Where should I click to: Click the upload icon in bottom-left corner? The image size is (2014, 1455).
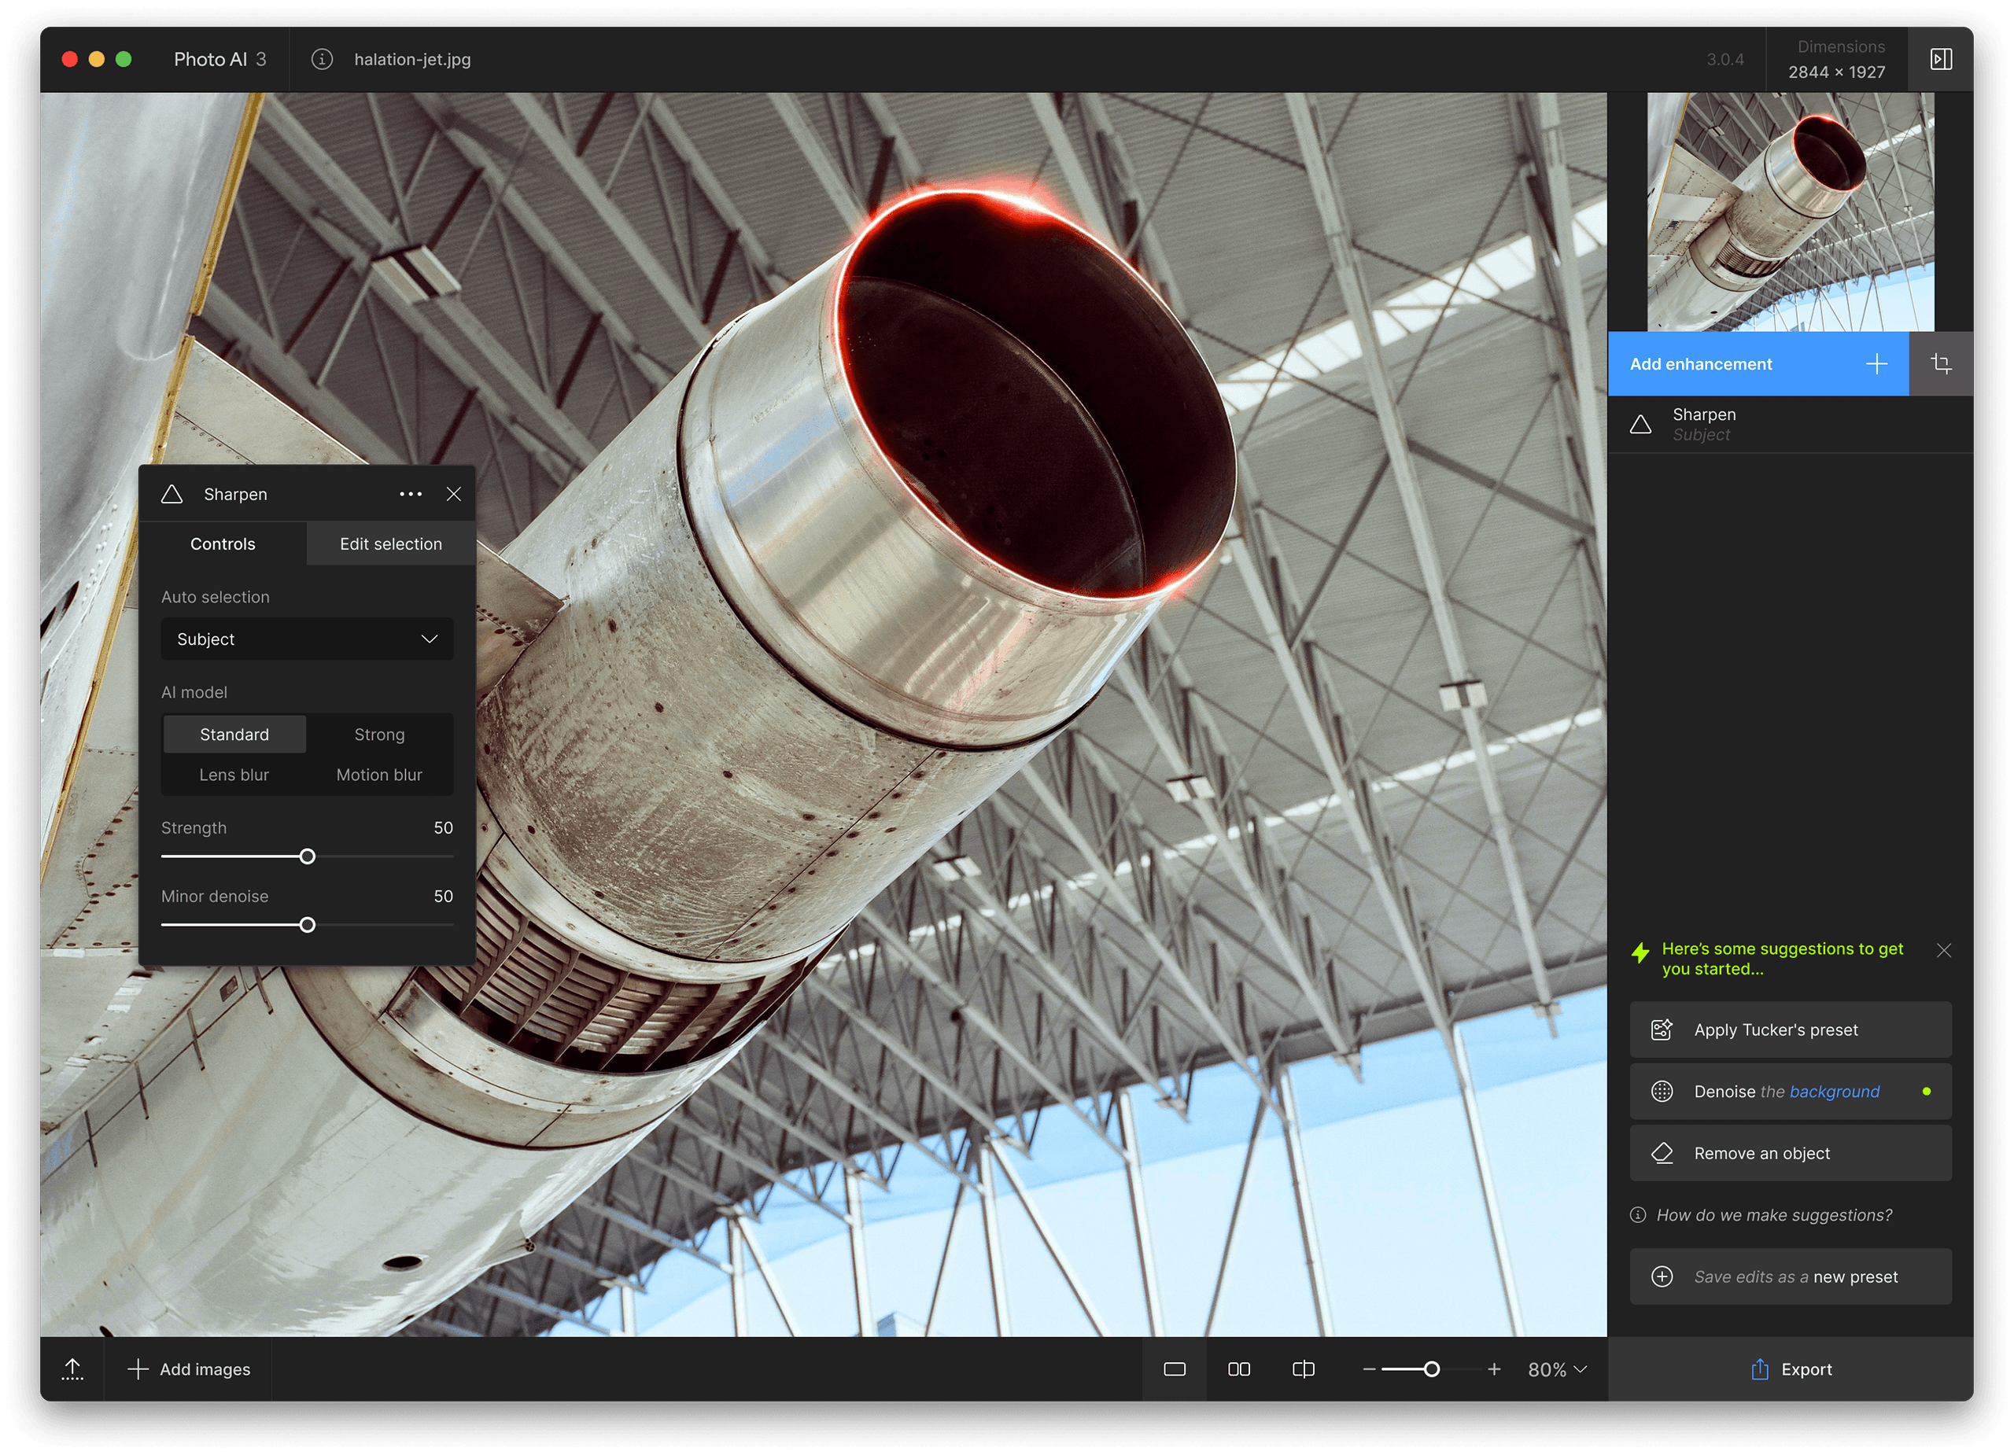(x=73, y=1369)
